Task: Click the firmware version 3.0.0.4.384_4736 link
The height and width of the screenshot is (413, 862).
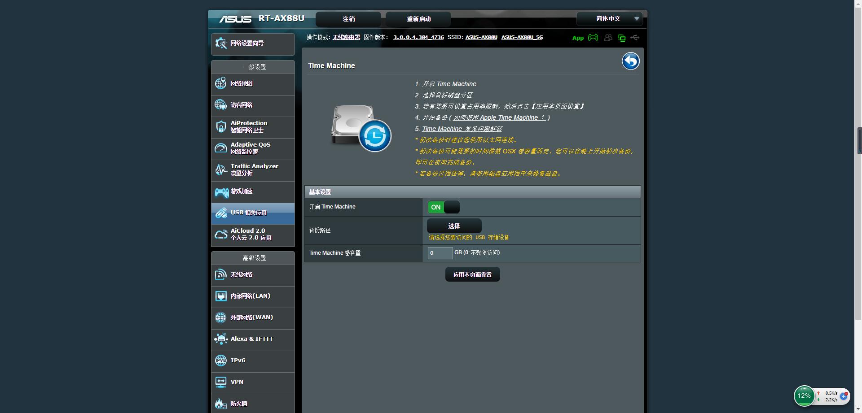Action: (418, 37)
